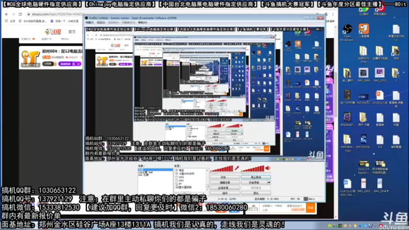Select the 2019Q2入店 presentation file
Image resolution: width=409 pixels, height=230 pixels.
[380, 97]
